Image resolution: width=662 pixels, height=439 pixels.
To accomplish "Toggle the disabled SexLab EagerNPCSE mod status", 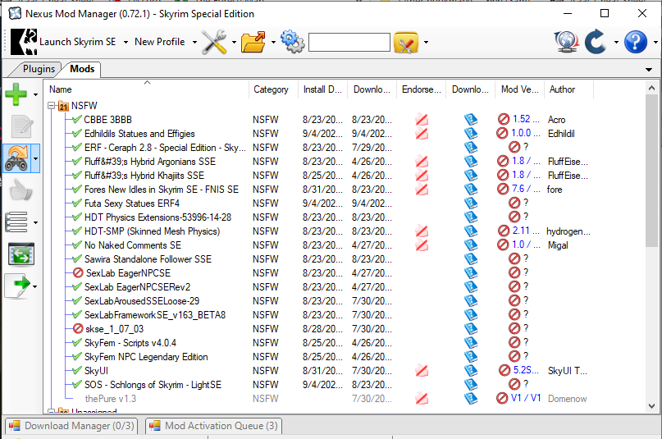I will [x=78, y=272].
